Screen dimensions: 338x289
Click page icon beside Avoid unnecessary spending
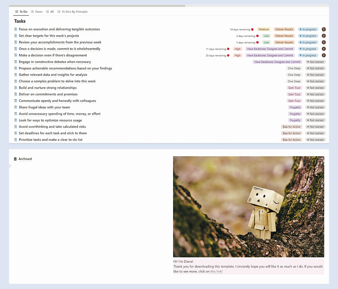(16, 114)
